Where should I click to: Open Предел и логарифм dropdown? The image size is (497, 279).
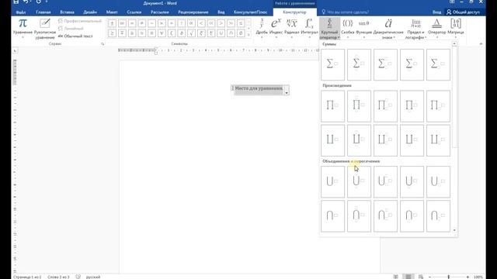click(x=415, y=29)
